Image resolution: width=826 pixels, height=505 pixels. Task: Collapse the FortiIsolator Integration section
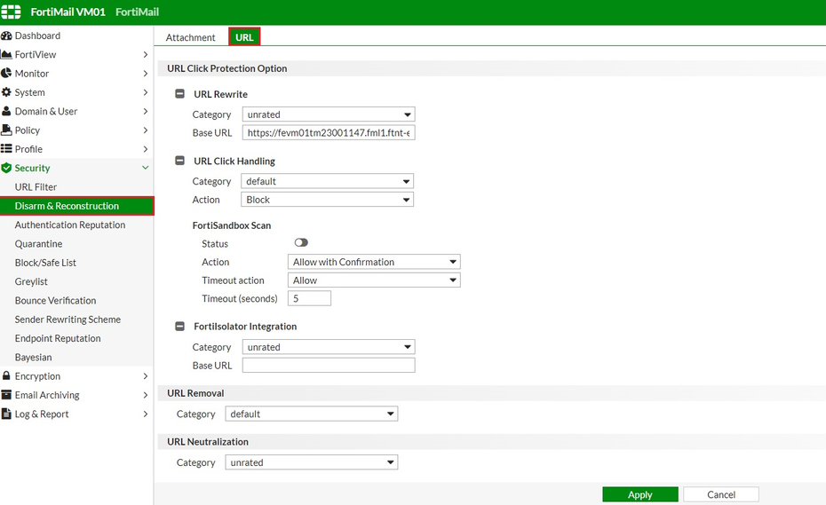point(179,326)
